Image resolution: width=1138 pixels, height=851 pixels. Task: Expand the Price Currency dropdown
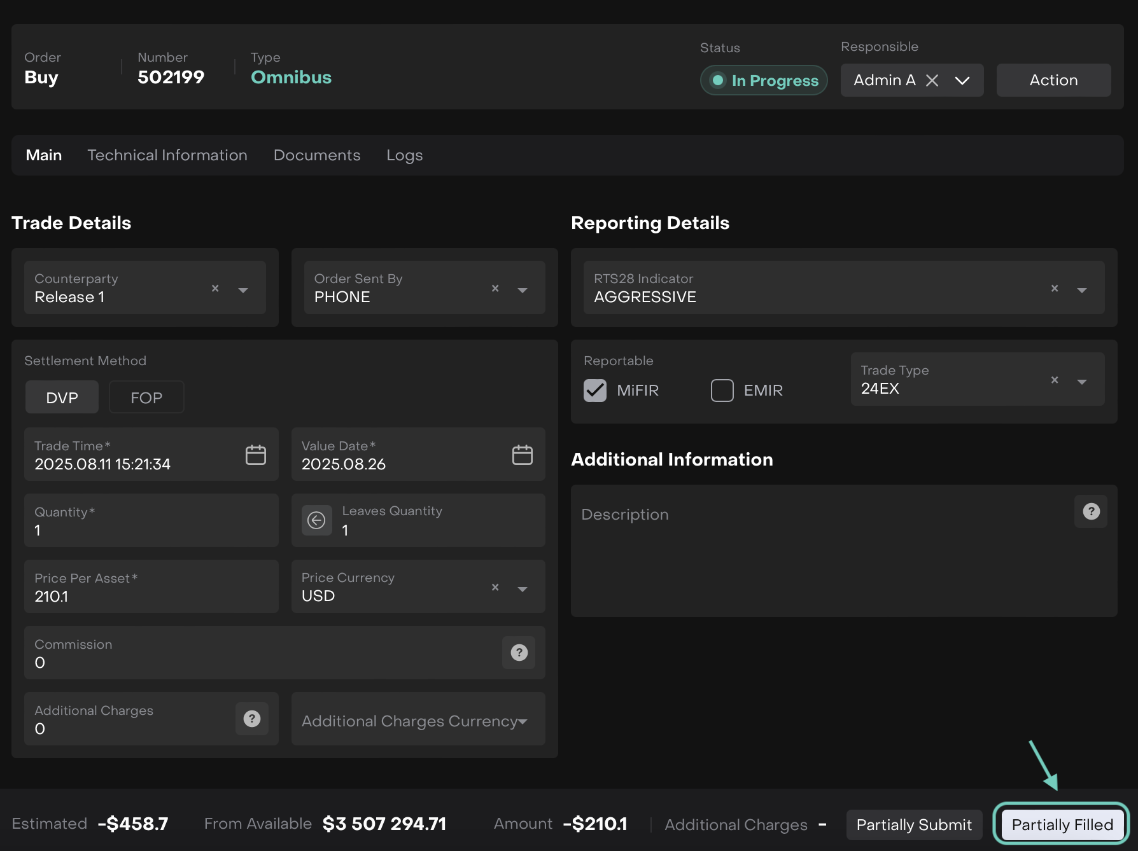(x=523, y=589)
